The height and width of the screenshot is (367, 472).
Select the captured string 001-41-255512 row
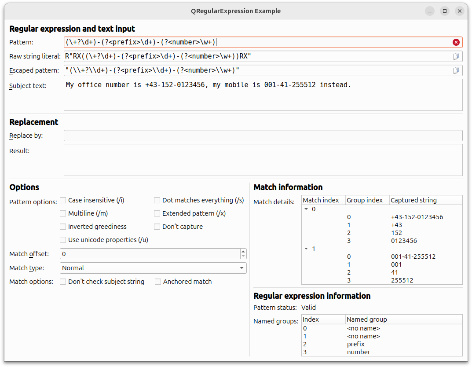[x=413, y=257]
